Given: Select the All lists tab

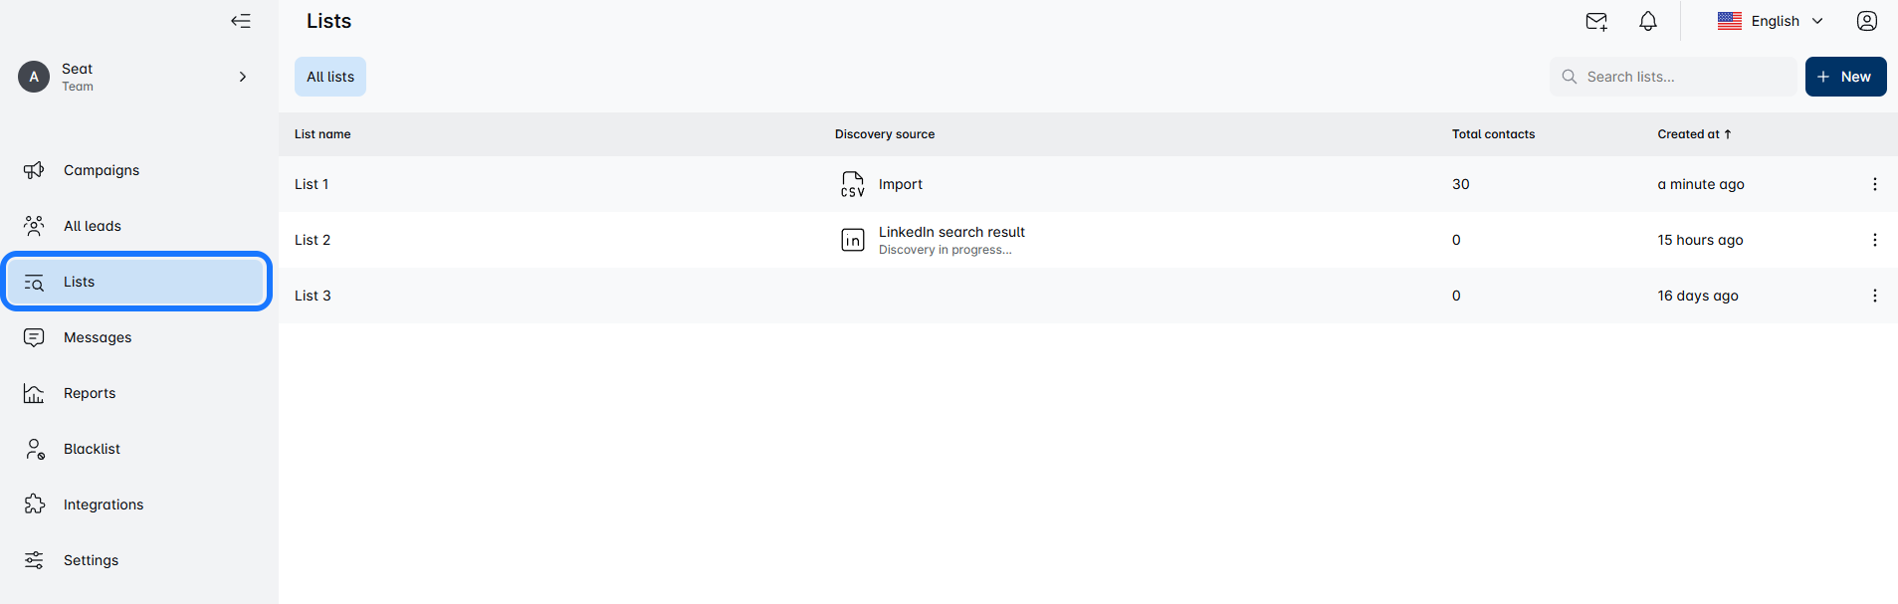Looking at the screenshot, I should 330,77.
